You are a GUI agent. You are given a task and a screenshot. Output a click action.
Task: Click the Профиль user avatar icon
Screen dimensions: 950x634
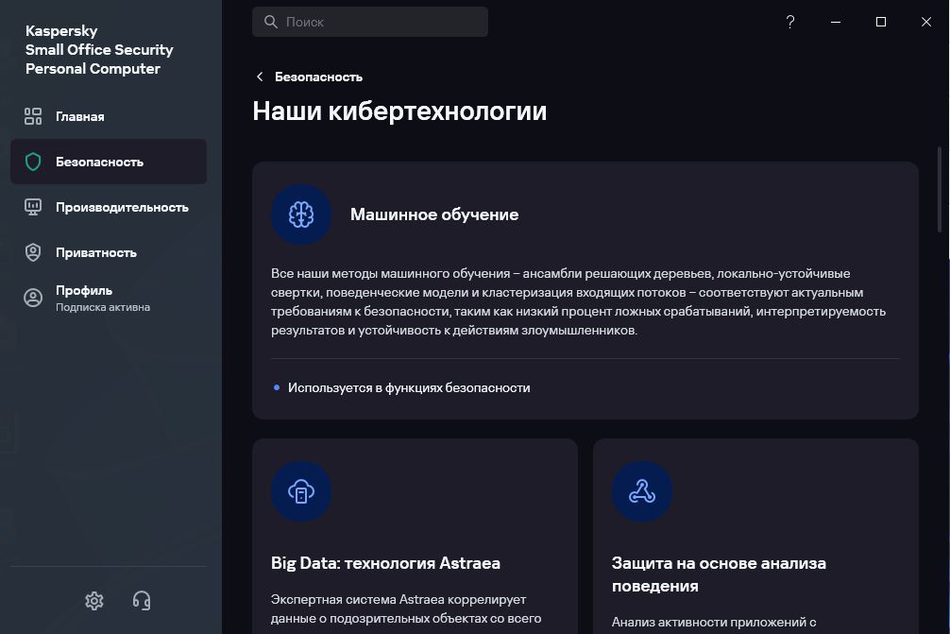[x=33, y=298]
